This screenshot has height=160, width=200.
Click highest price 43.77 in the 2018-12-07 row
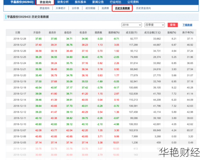54,130
